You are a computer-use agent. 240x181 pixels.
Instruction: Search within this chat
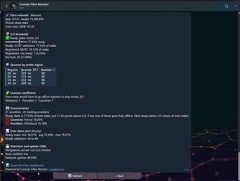coord(227,6)
